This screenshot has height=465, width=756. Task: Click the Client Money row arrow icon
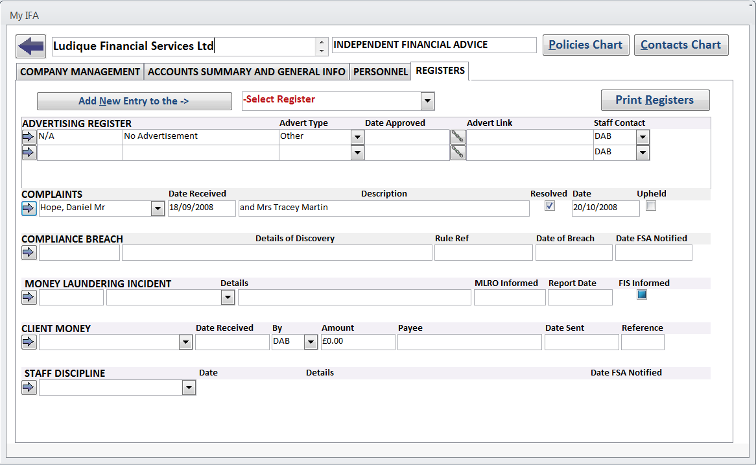(29, 342)
